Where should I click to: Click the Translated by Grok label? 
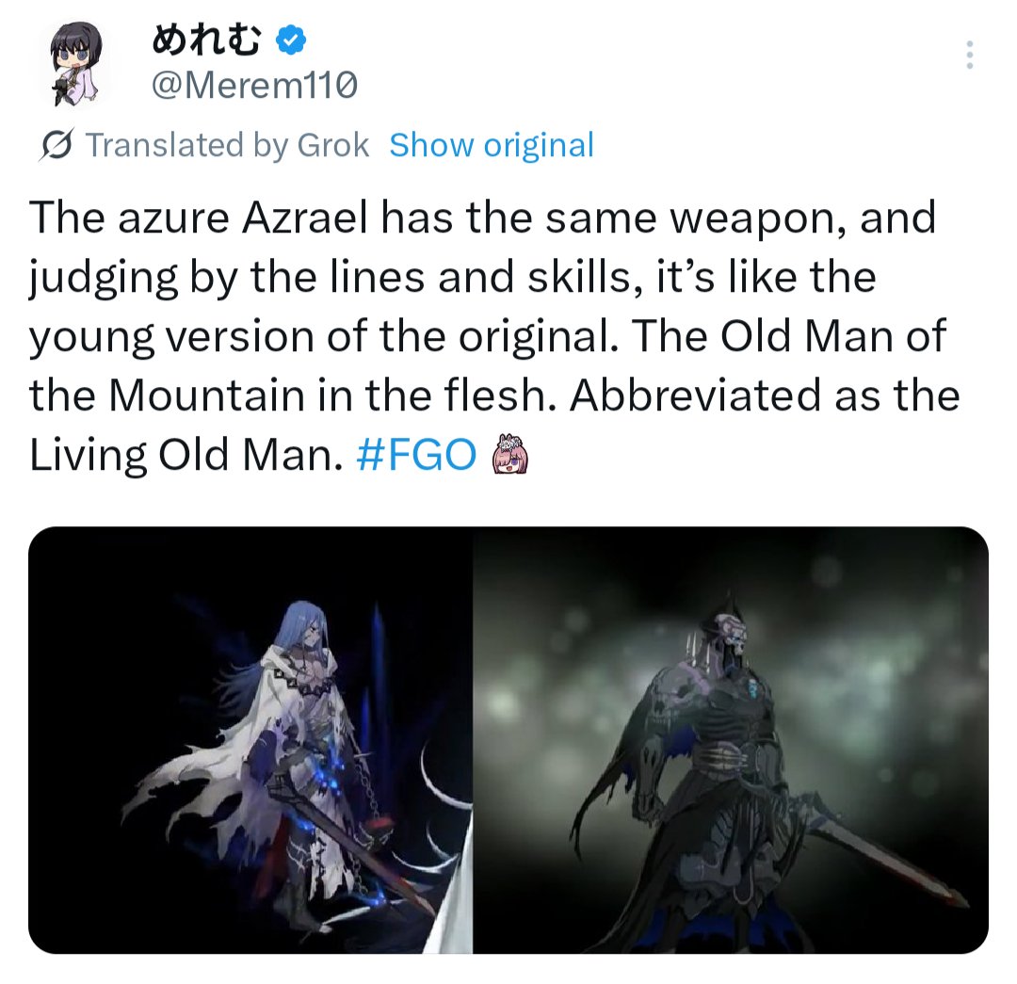click(227, 145)
